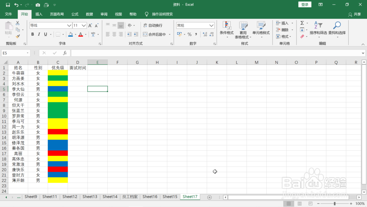Click the Insert cells (插入) button
Image resolution: width=367 pixels, height=207 pixels.
point(282,23)
